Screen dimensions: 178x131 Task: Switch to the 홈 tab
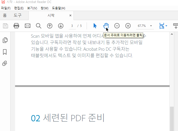5,15
